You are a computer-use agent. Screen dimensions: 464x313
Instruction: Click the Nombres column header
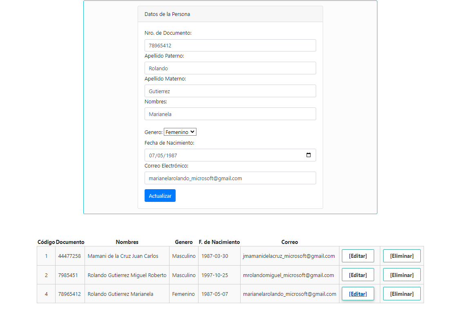pyautogui.click(x=127, y=242)
